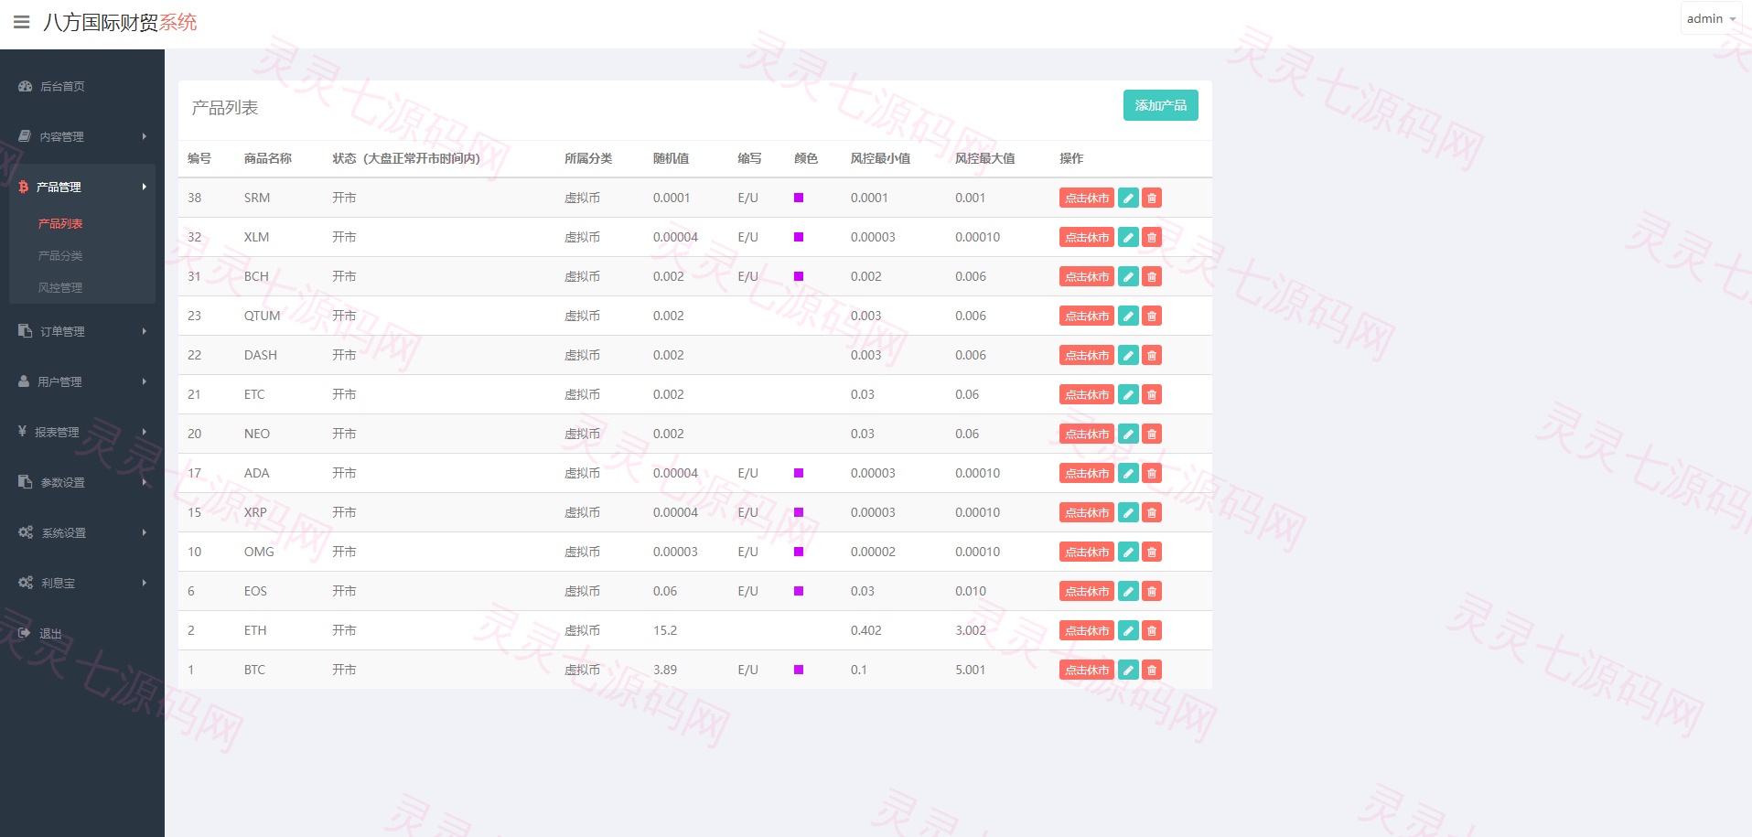Delete the BCH product with trash icon
1752x837 pixels.
point(1152,276)
